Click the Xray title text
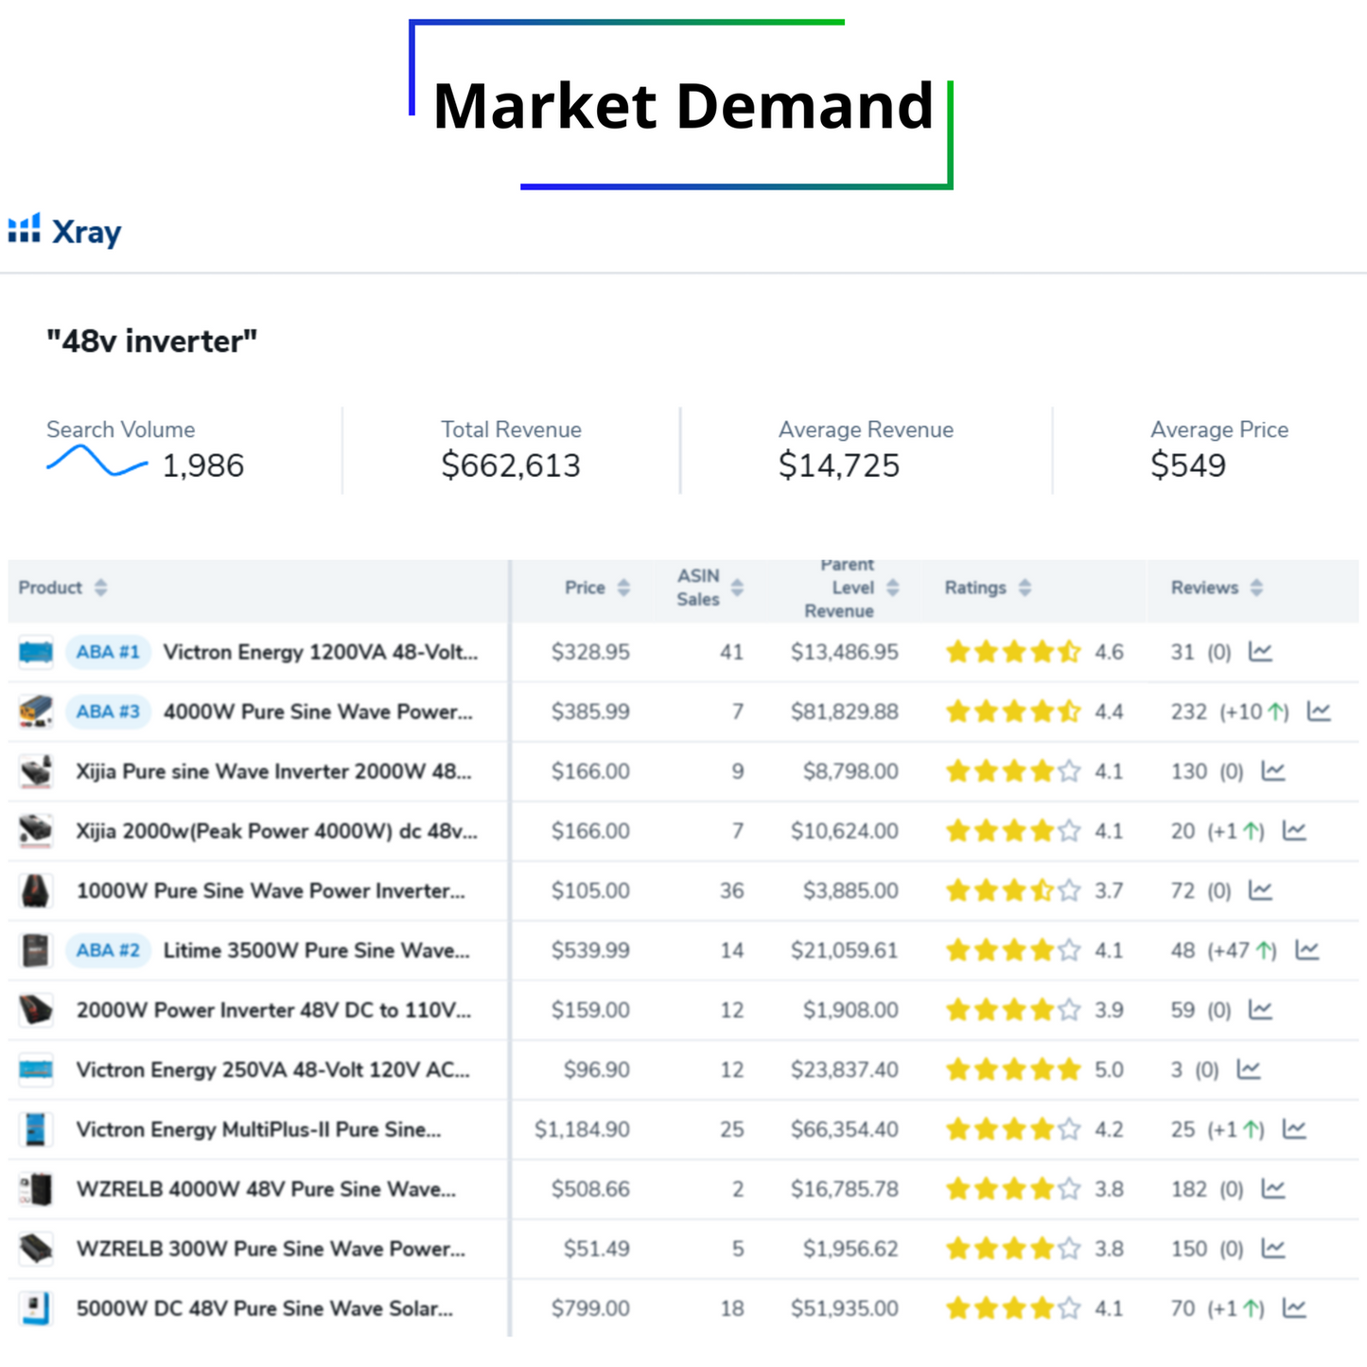The width and height of the screenshot is (1367, 1367). 87,232
